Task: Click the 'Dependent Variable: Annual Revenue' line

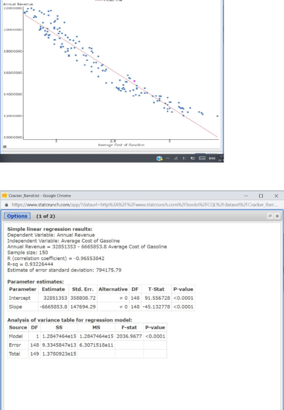Action: [51, 235]
